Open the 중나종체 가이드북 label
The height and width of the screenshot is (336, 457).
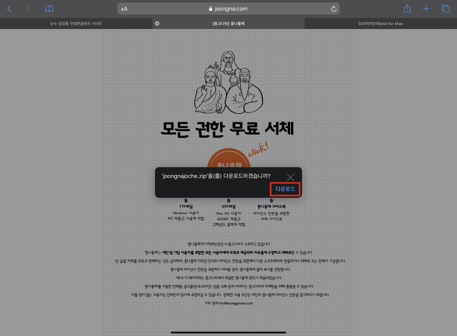click(x=271, y=207)
